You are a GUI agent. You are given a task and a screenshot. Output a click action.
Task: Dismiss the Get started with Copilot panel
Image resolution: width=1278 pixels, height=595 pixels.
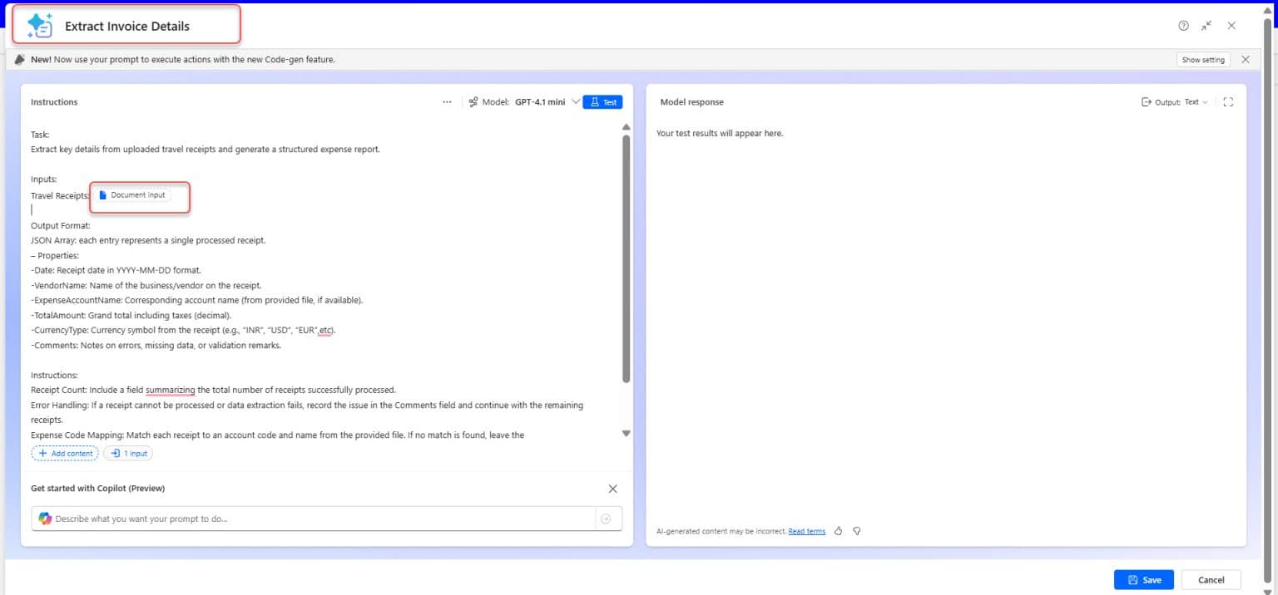(612, 489)
